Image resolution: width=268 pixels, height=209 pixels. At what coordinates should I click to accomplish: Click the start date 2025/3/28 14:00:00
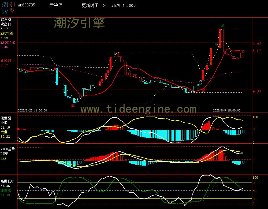pos(32,110)
